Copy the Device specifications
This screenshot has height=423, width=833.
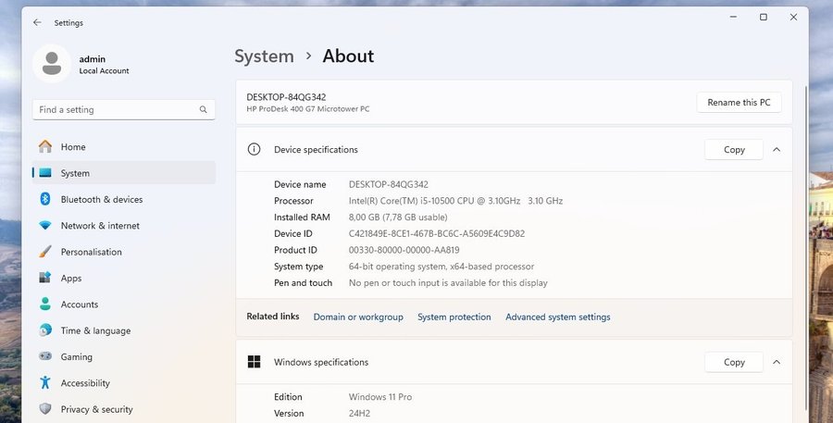[x=733, y=150]
